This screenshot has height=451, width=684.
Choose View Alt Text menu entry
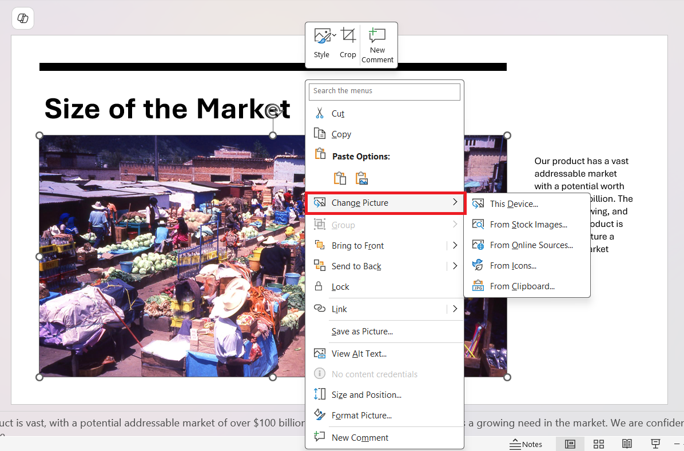coord(384,353)
